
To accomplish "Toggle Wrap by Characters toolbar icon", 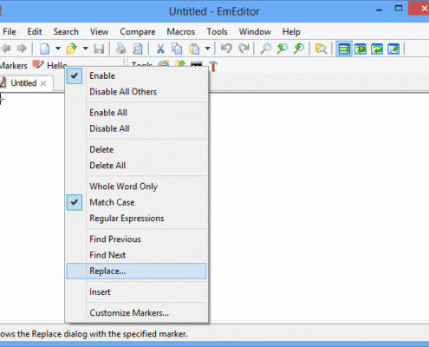I will point(361,49).
